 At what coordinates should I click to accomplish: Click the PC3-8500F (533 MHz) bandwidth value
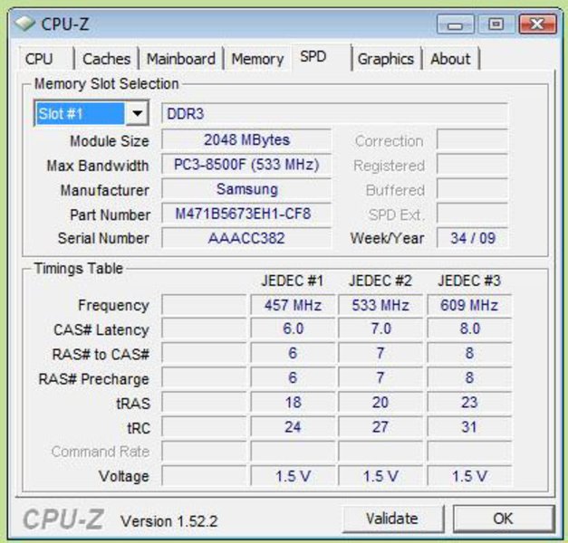pyautogui.click(x=246, y=165)
